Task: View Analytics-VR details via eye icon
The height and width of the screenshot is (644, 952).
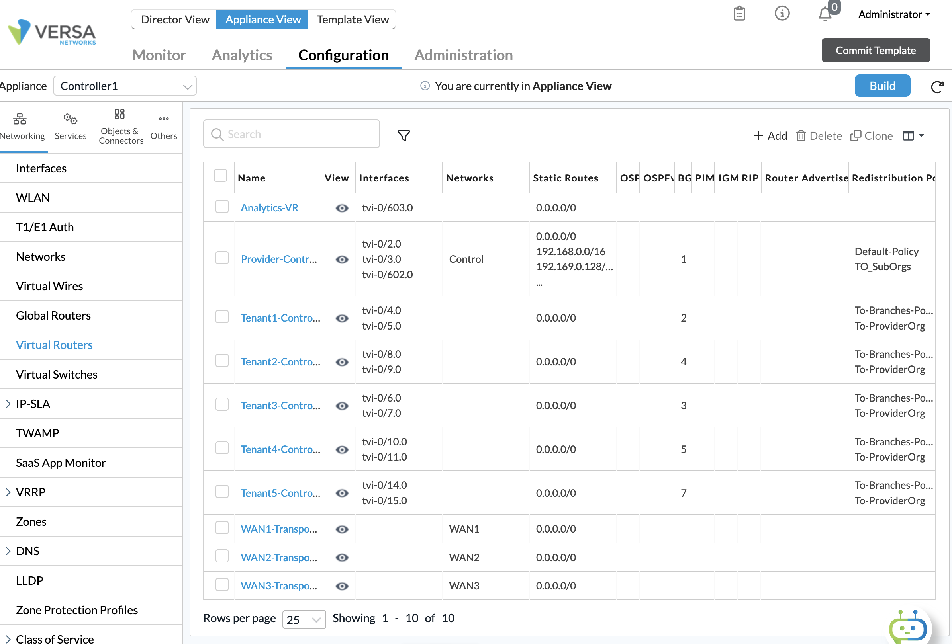Action: pyautogui.click(x=342, y=208)
